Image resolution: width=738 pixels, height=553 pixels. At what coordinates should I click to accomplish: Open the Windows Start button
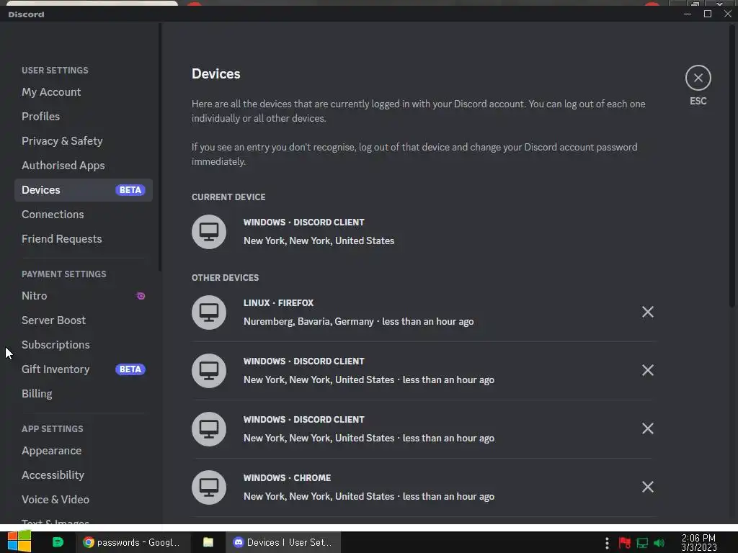pos(19,541)
